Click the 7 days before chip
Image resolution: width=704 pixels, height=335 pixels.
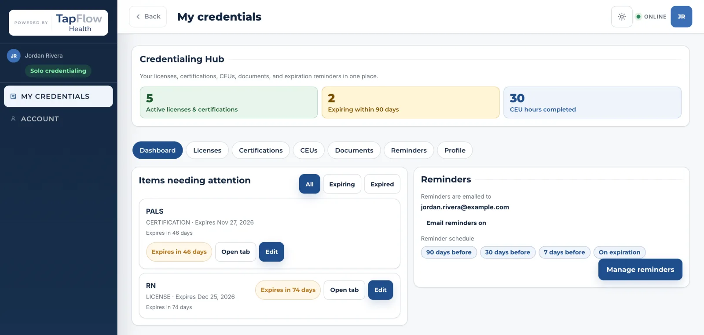(x=565, y=252)
